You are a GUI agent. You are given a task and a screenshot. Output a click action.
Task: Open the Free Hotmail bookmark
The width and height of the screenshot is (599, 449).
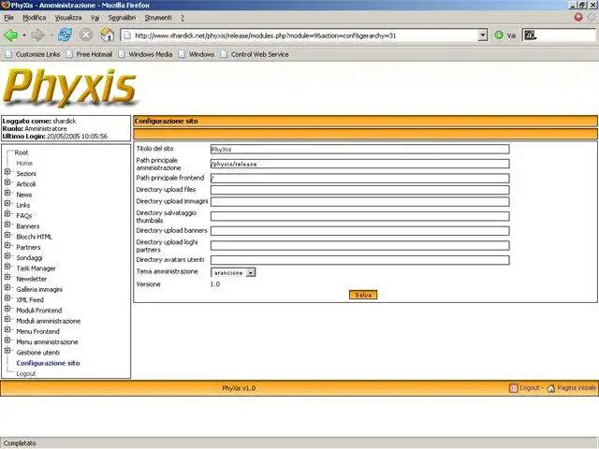pyautogui.click(x=89, y=54)
